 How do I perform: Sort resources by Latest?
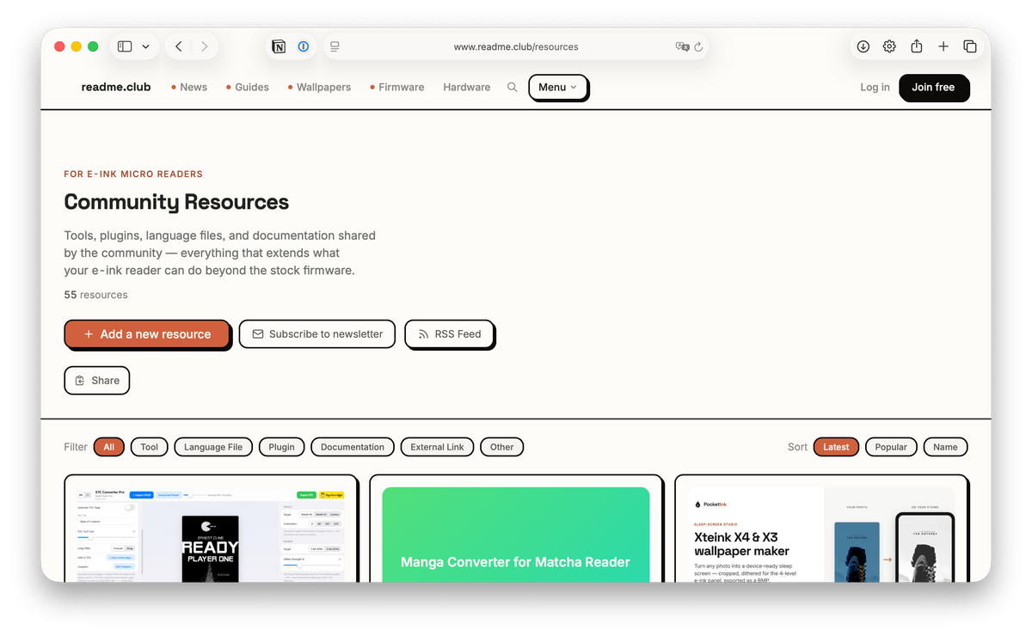836,447
